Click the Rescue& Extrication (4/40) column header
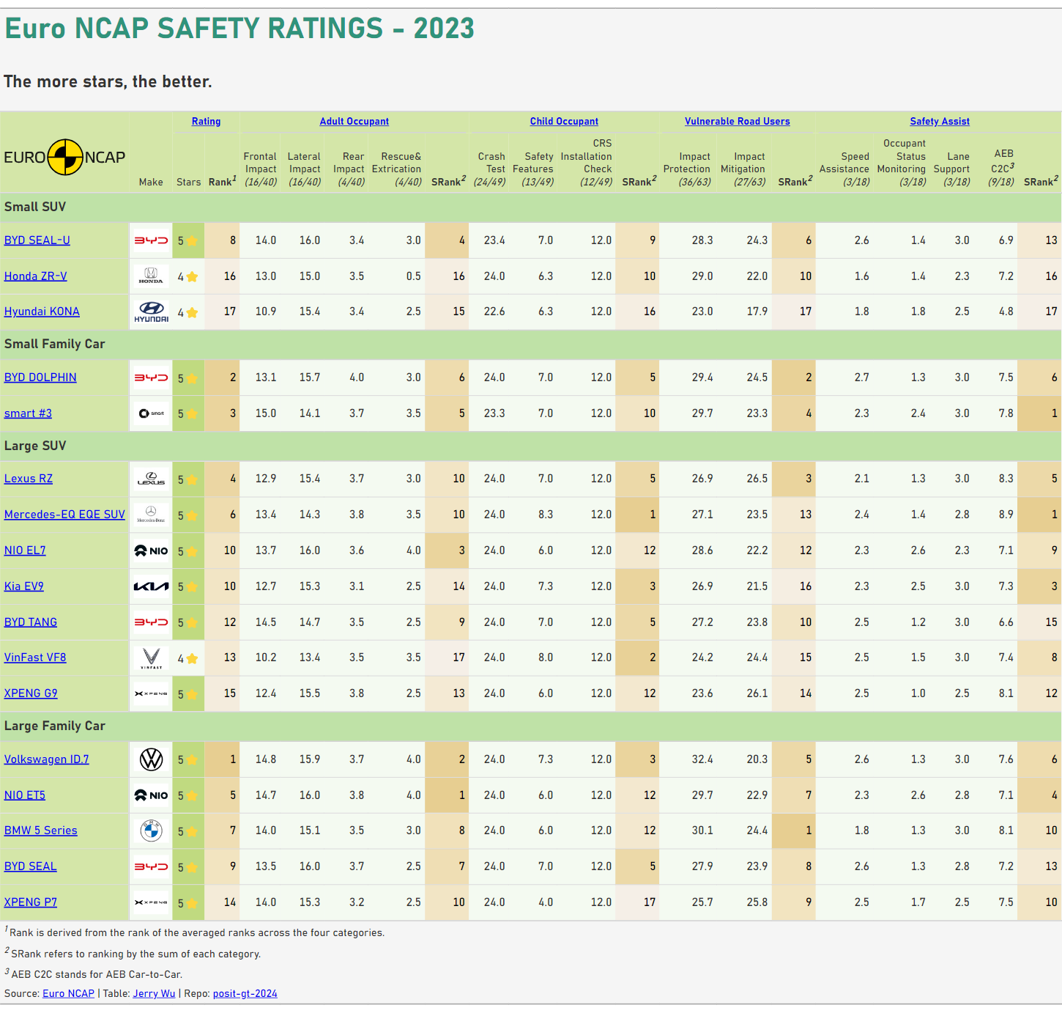Viewport: 1062px width, 1016px height. pos(397,169)
